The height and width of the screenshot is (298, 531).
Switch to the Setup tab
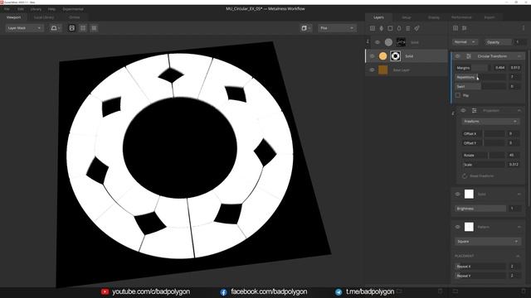(x=407, y=17)
